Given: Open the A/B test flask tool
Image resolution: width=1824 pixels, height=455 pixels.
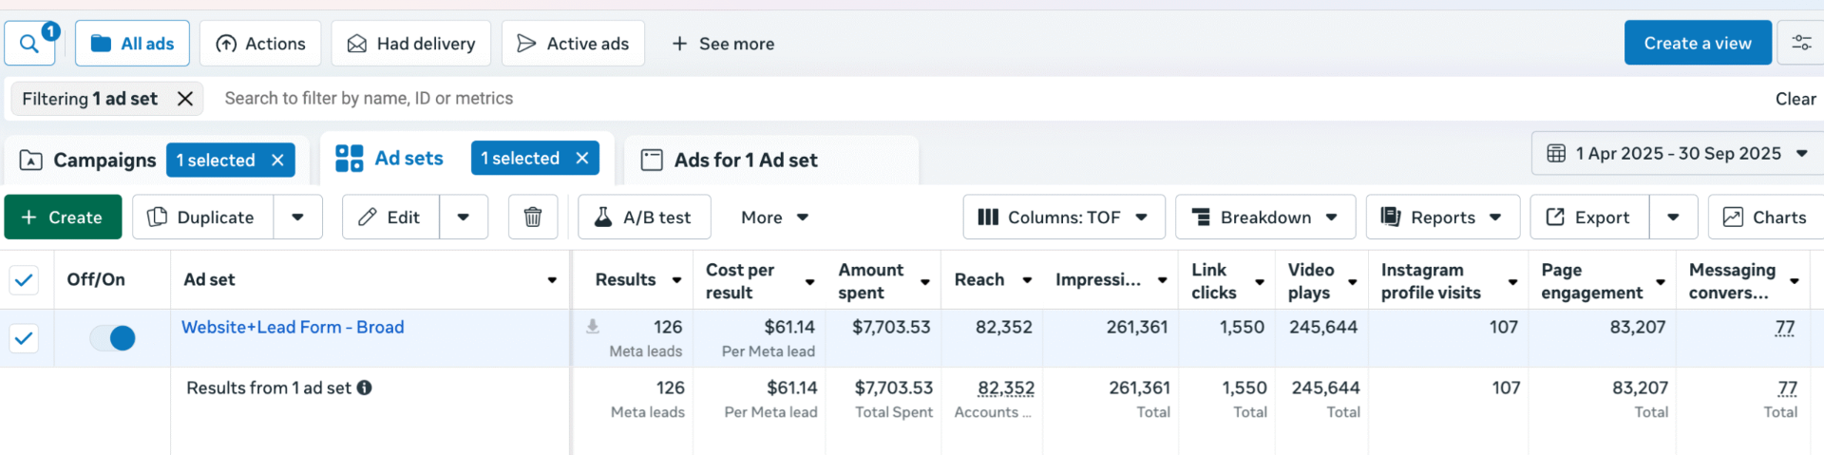Looking at the screenshot, I should pos(644,218).
